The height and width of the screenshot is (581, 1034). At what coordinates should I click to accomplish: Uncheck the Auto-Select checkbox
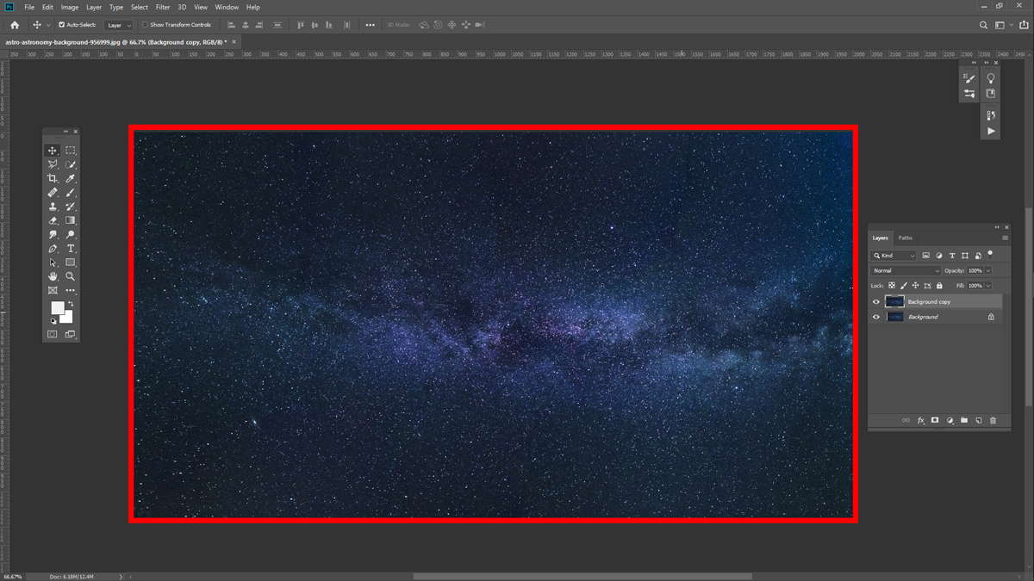[62, 25]
